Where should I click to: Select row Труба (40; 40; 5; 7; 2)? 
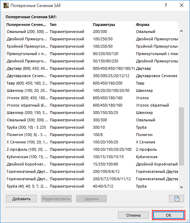(92, 186)
